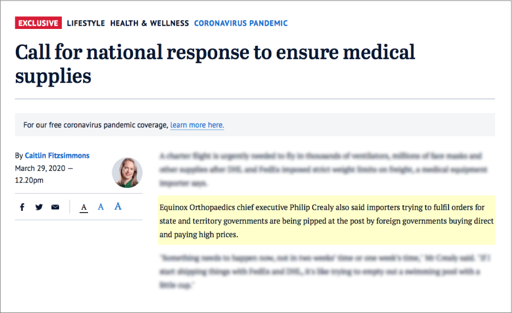The height and width of the screenshot is (313, 512).
Task: Click the blurred first article paragraph
Action: coord(323,169)
